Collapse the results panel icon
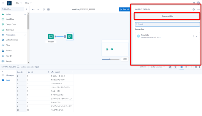 click(x=199, y=67)
